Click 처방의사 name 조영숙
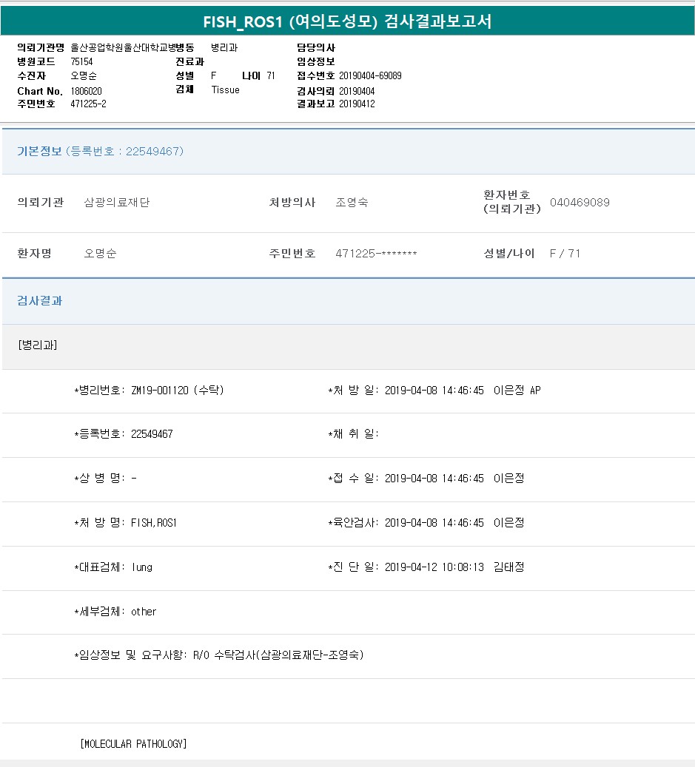695x767 pixels. click(352, 203)
